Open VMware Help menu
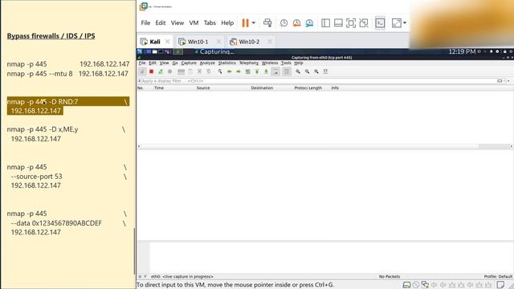The image size is (514, 289). pyautogui.click(x=227, y=22)
